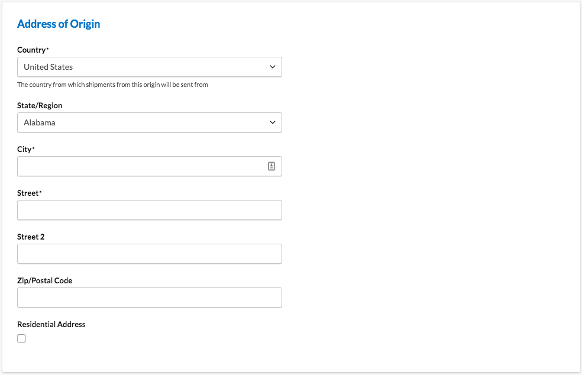Screen dimensions: 582x375
Task: Open the dropdown showing United States
Action: pos(142,67)
